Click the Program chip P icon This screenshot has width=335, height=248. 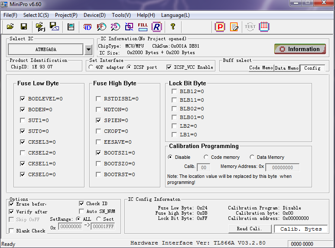[220, 27]
